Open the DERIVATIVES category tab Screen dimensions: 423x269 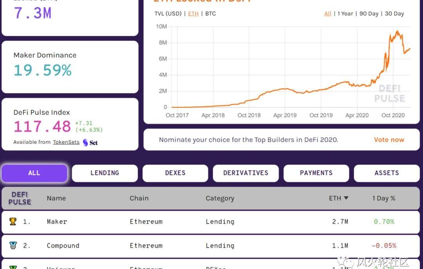[246, 173]
